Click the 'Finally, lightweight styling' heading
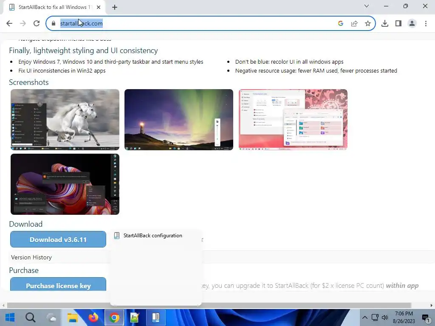Viewport: 435px width, 326px height. pos(84,51)
